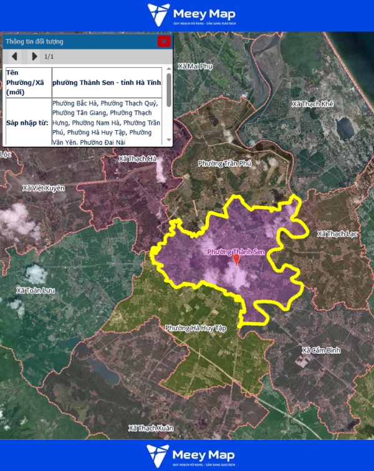The height and width of the screenshot is (471, 374).
Task: Click Xã Thạch Lạc on the map
Action: click(x=338, y=234)
